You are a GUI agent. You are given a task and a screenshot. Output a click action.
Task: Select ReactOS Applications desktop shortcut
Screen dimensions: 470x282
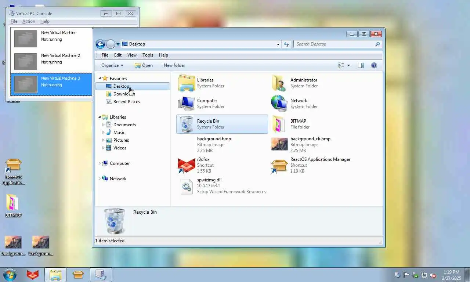(14, 171)
